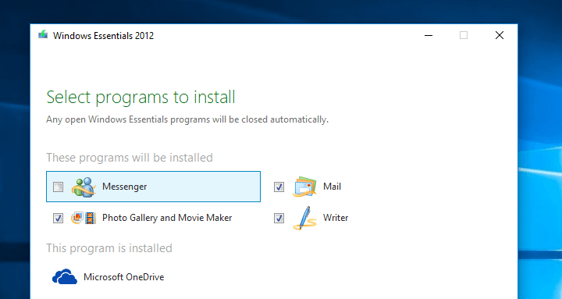The width and height of the screenshot is (562, 299).
Task: Select the Messenger label text
Action: click(x=124, y=187)
